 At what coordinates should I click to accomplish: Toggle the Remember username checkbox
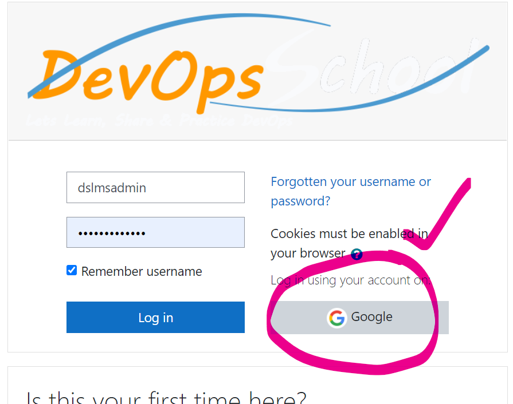[x=72, y=271]
